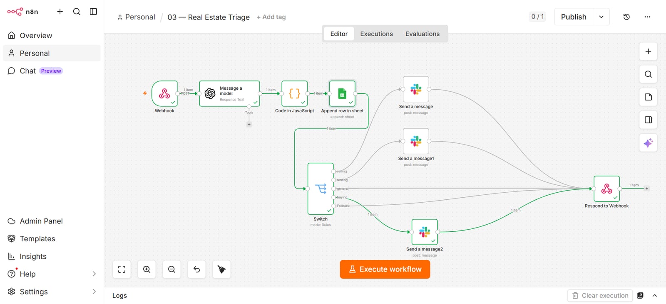The image size is (666, 304).
Task: Click the Execute workflow button
Action: tap(385, 270)
